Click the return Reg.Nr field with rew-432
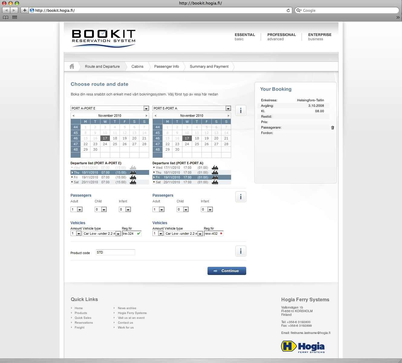 pos(214,234)
